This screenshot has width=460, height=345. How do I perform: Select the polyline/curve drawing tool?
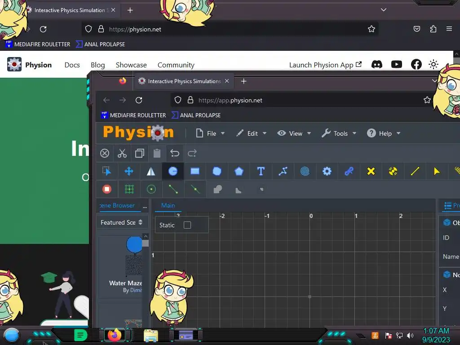click(283, 171)
